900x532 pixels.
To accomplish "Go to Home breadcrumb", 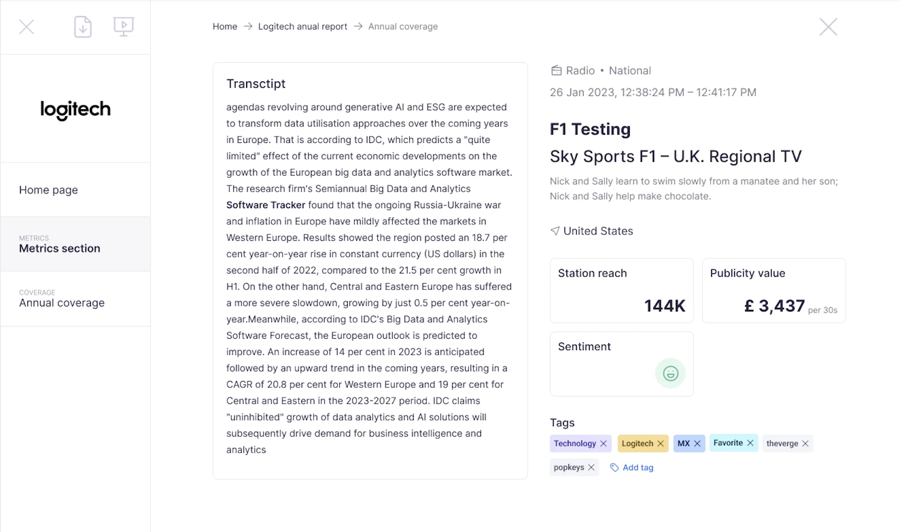I will pos(225,26).
